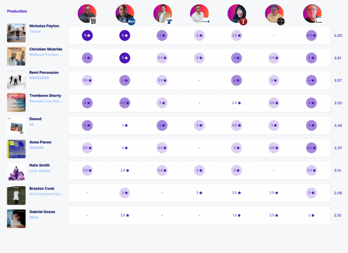348x253 pixels.
Task: Click the female reviewer's profile picture
Action: point(236,13)
